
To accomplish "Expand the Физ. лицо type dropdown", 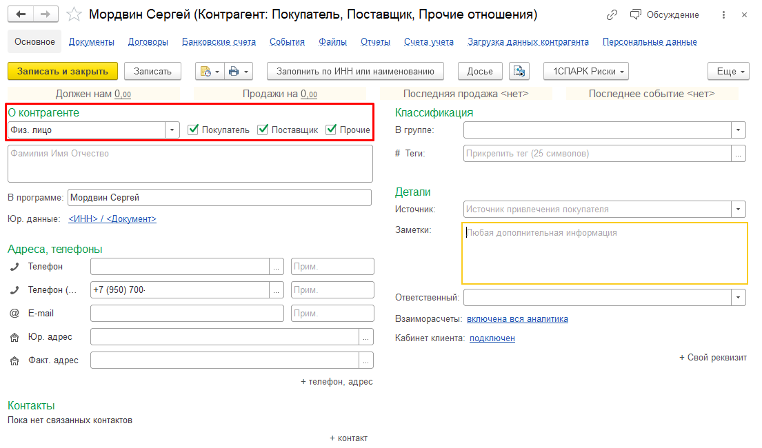I will pyautogui.click(x=172, y=130).
